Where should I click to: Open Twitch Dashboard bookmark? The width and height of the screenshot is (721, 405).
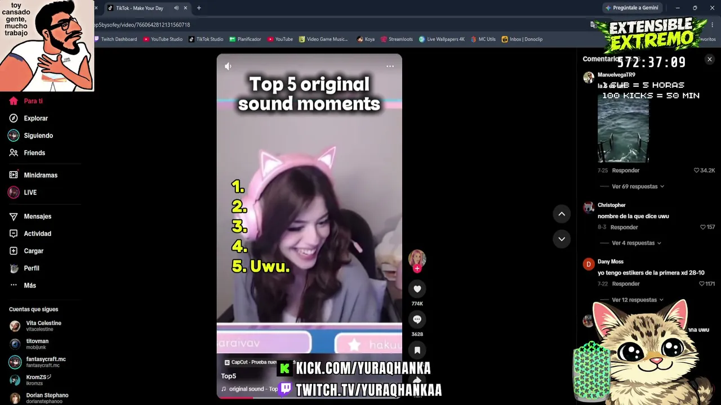click(115, 39)
